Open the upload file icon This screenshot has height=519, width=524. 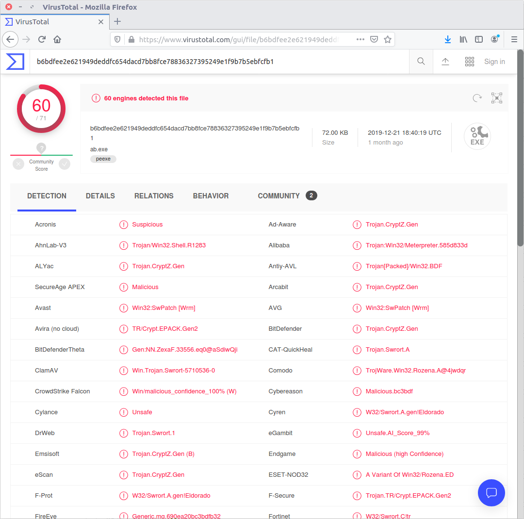[x=445, y=62]
